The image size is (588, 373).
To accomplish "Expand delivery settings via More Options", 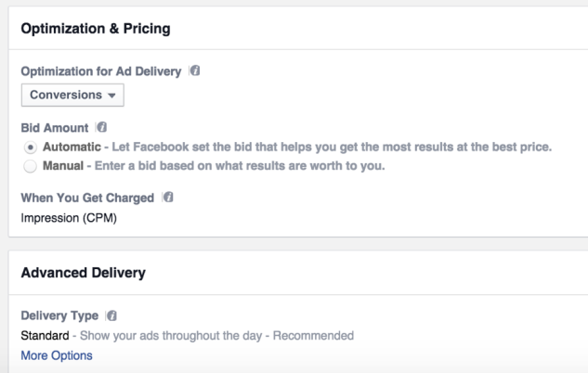I will click(x=57, y=355).
